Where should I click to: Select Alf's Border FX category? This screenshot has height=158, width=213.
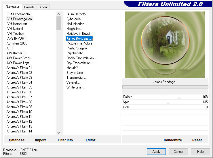17,53
